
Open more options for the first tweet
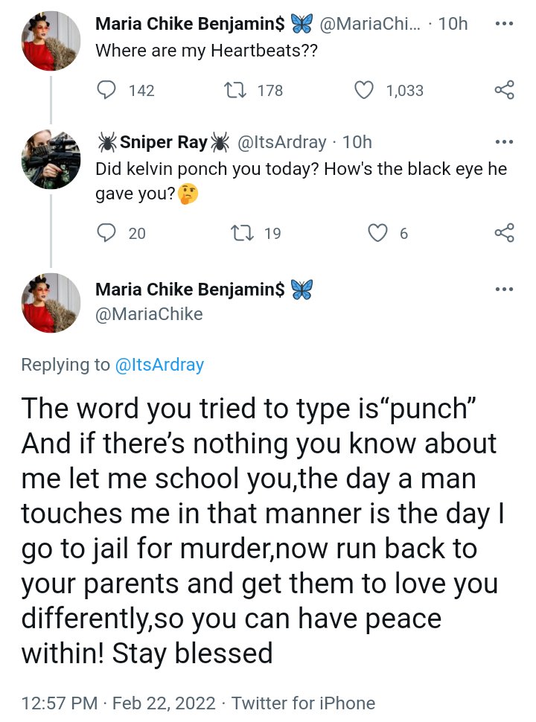tap(504, 23)
